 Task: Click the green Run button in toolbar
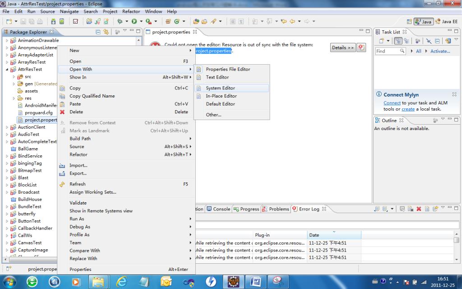[134, 21]
